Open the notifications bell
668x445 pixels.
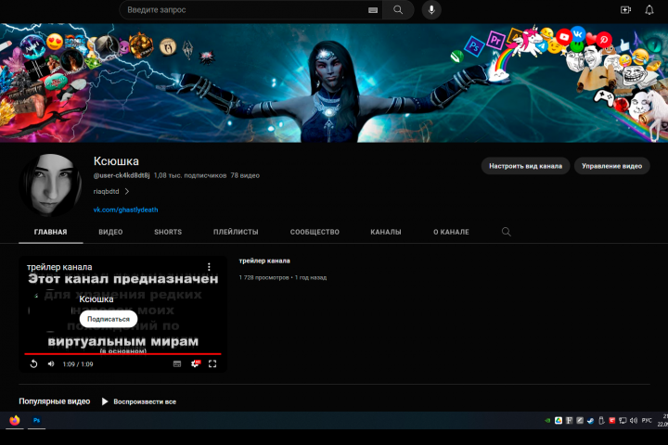pyautogui.click(x=649, y=10)
